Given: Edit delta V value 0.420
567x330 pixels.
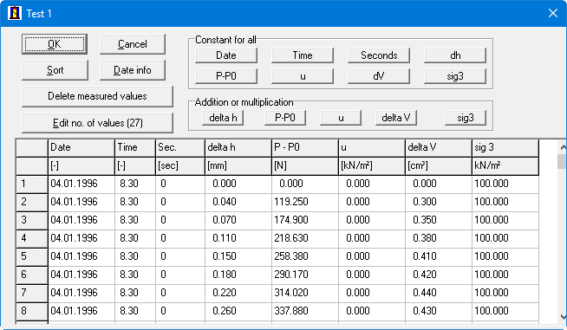Looking at the screenshot, I should pyautogui.click(x=439, y=275).
